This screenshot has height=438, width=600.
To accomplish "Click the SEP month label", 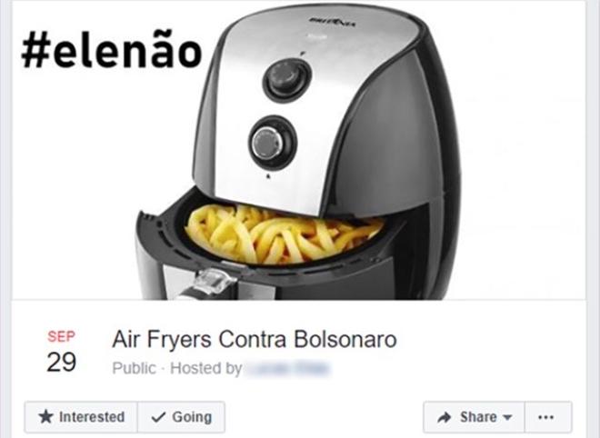I will tap(61, 336).
